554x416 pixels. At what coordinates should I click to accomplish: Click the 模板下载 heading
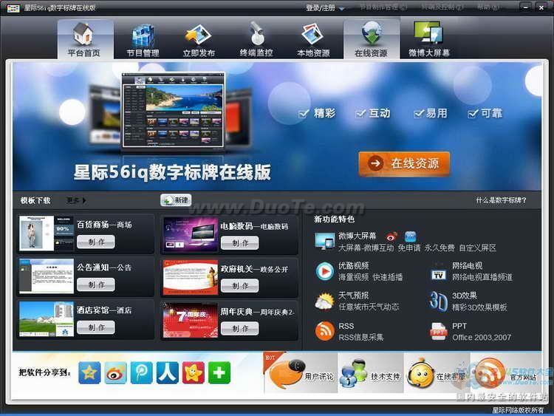click(35, 200)
